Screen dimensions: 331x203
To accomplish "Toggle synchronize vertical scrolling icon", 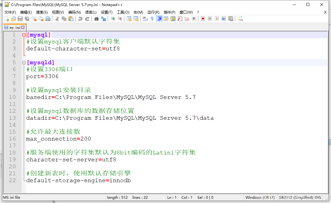I will pos(129,19).
